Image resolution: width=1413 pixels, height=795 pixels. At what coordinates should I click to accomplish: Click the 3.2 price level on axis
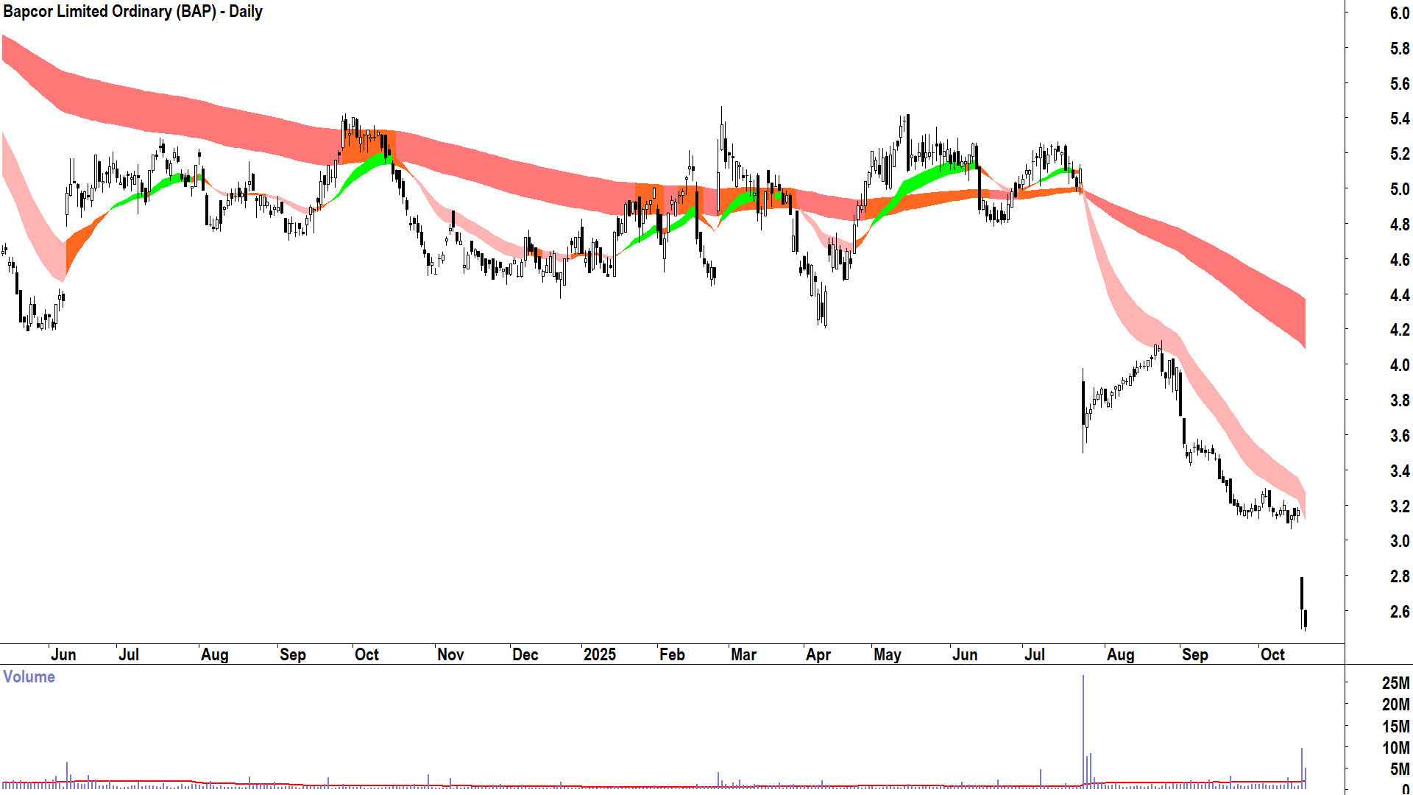tap(1399, 506)
